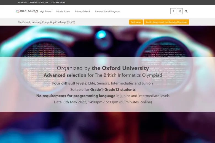The height and width of the screenshot is (143, 215).
Task: Click the 'Date: 8th May 2022' line
Action: tap(103, 102)
